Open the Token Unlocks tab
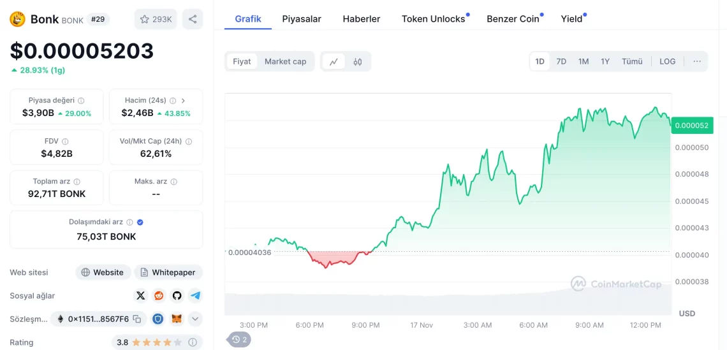 tap(433, 19)
